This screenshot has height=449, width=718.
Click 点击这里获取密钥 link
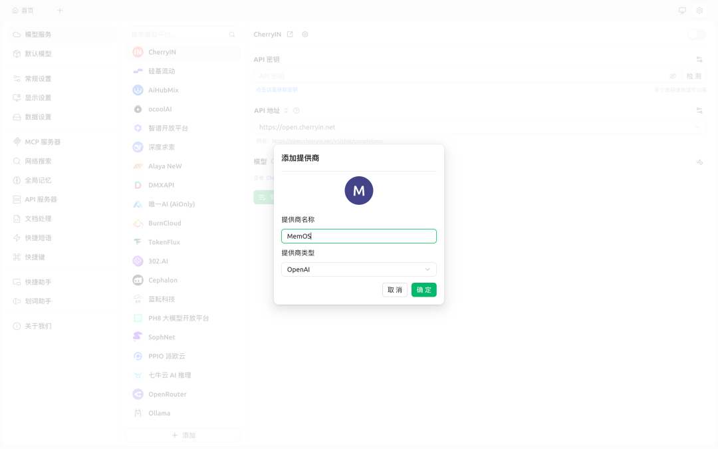pos(277,90)
